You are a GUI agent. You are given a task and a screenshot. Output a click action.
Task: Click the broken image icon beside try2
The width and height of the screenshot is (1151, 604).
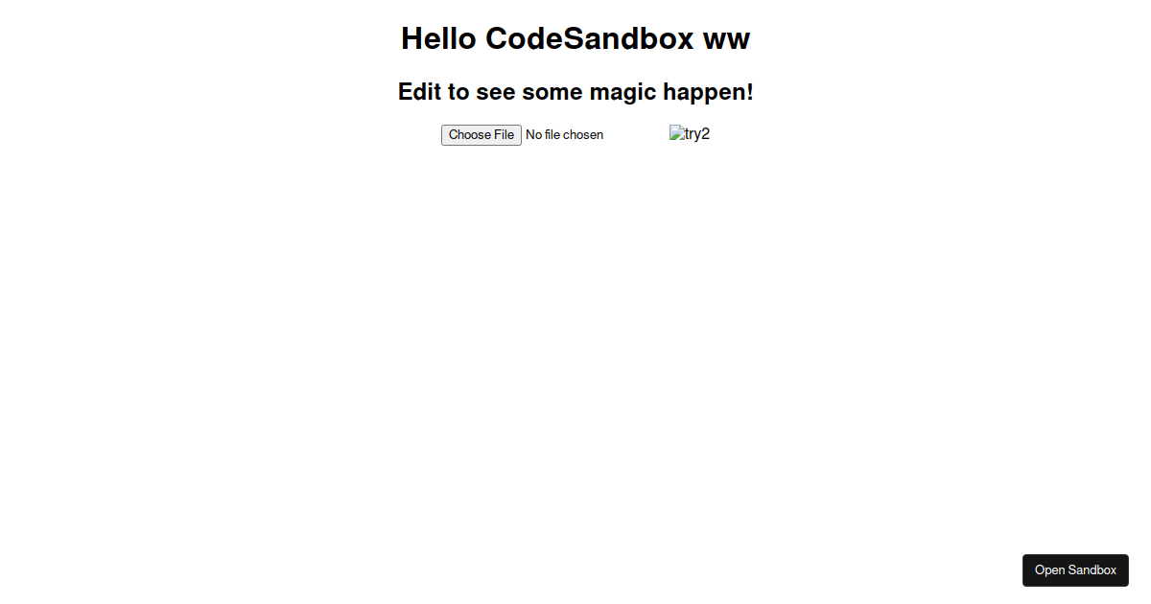click(x=677, y=134)
